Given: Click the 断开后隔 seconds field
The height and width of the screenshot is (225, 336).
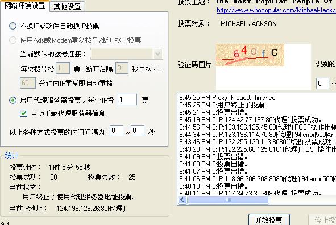Looking at the screenshot, I should [122, 68].
